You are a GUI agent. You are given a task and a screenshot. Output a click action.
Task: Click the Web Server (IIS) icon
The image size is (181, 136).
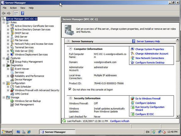pos(12,51)
